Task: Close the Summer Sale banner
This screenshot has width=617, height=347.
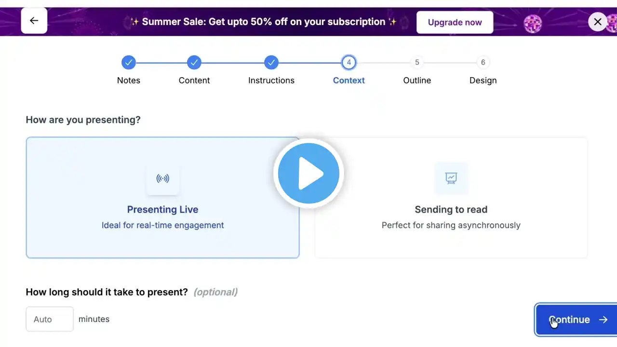Action: point(597,22)
